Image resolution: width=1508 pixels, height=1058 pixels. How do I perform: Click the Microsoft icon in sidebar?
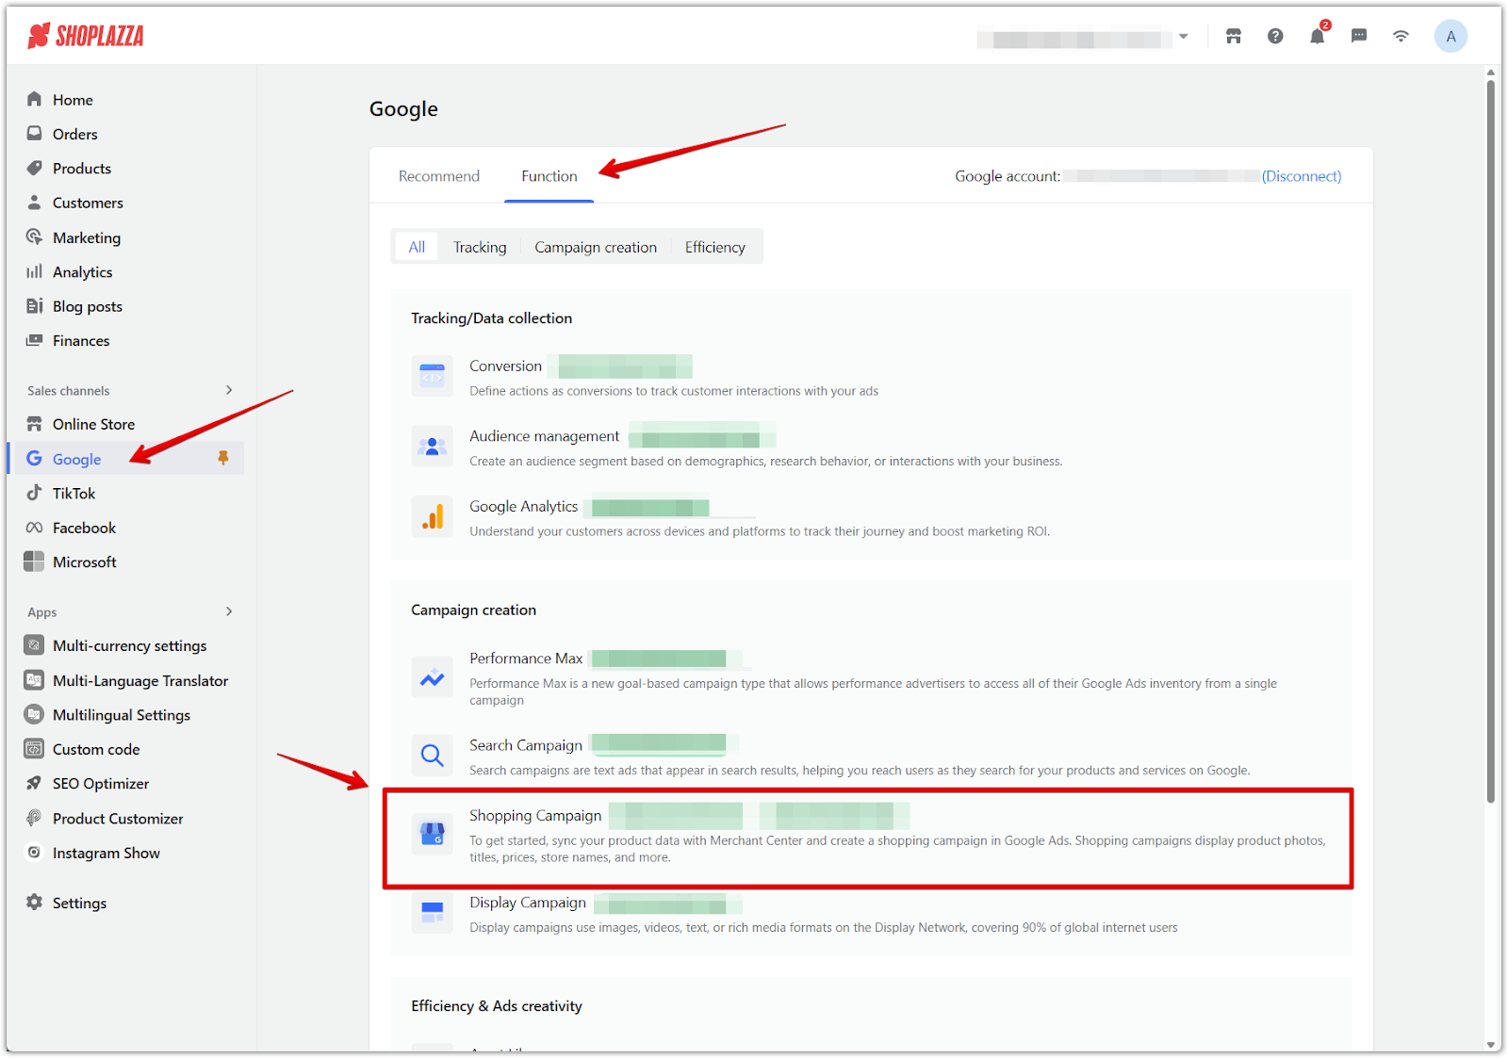point(34,562)
